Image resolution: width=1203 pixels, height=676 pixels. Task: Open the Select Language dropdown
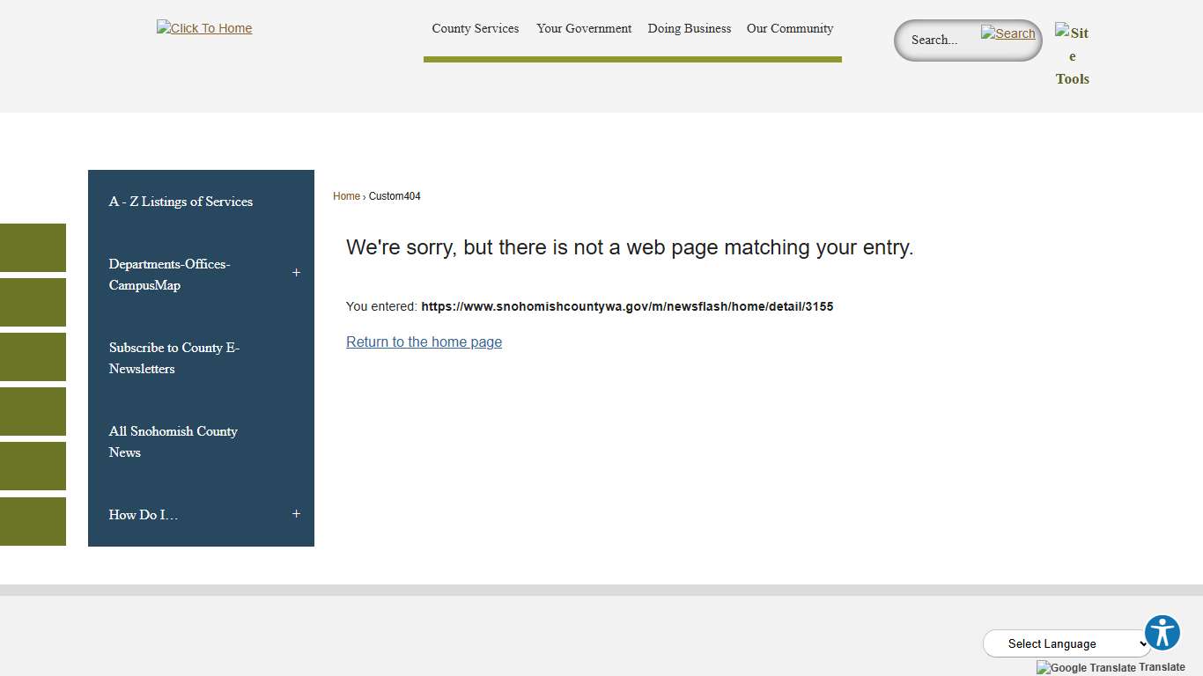1067,643
